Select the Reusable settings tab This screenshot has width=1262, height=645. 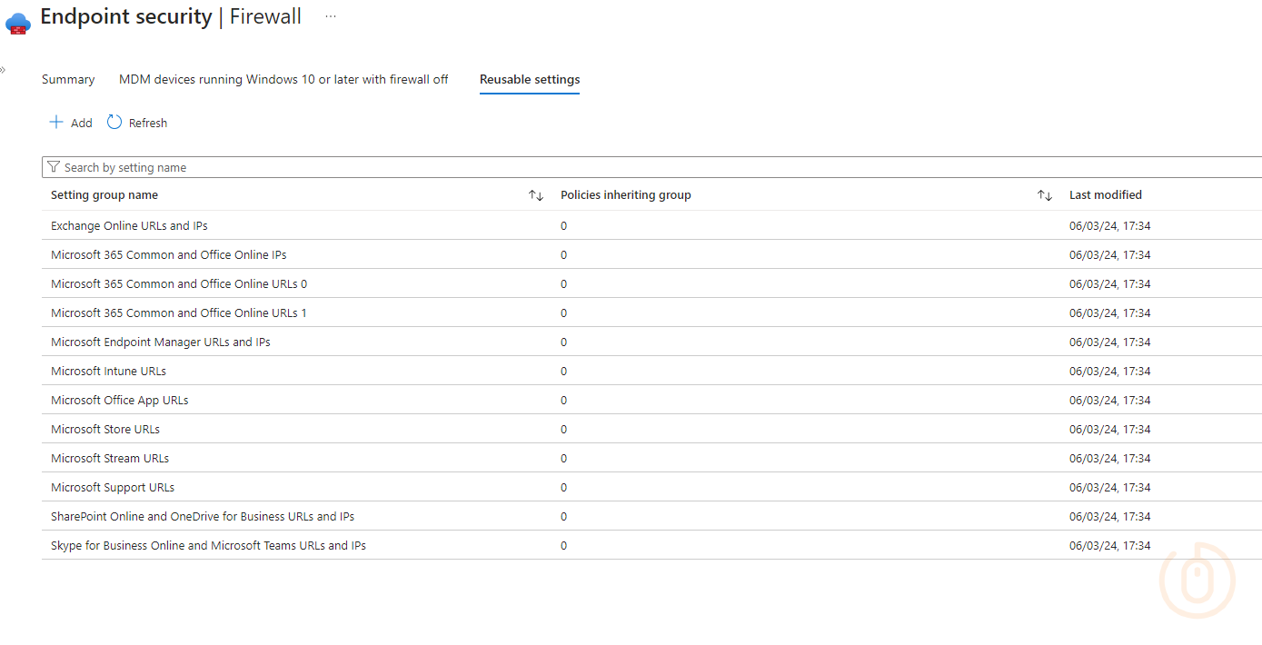pyautogui.click(x=530, y=80)
